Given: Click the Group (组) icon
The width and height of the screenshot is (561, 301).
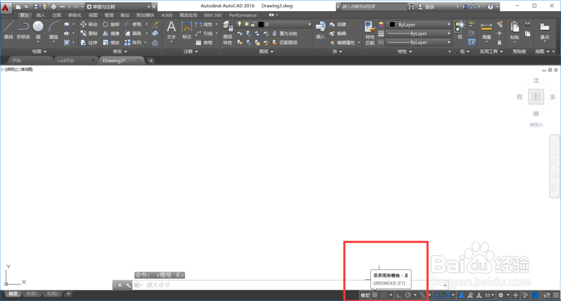Looking at the screenshot, I should (460, 30).
